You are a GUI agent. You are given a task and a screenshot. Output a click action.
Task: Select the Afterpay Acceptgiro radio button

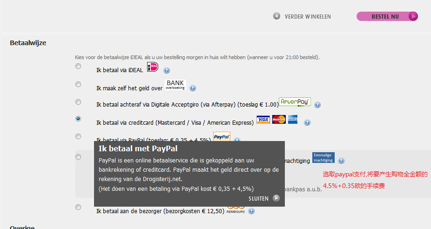(78, 102)
